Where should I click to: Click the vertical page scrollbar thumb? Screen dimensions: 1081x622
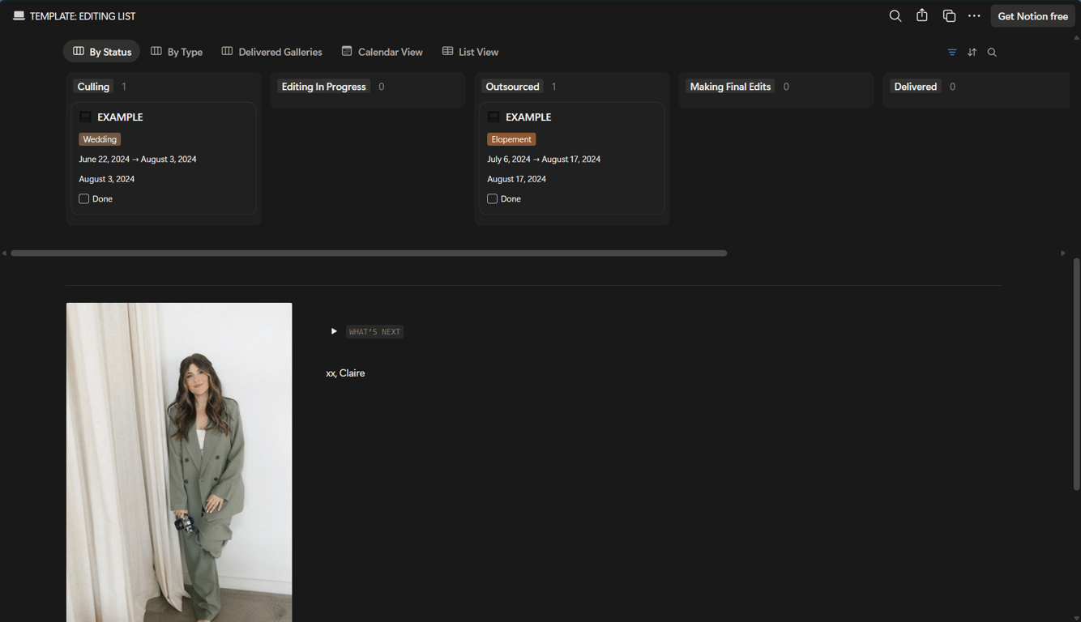1076,373
